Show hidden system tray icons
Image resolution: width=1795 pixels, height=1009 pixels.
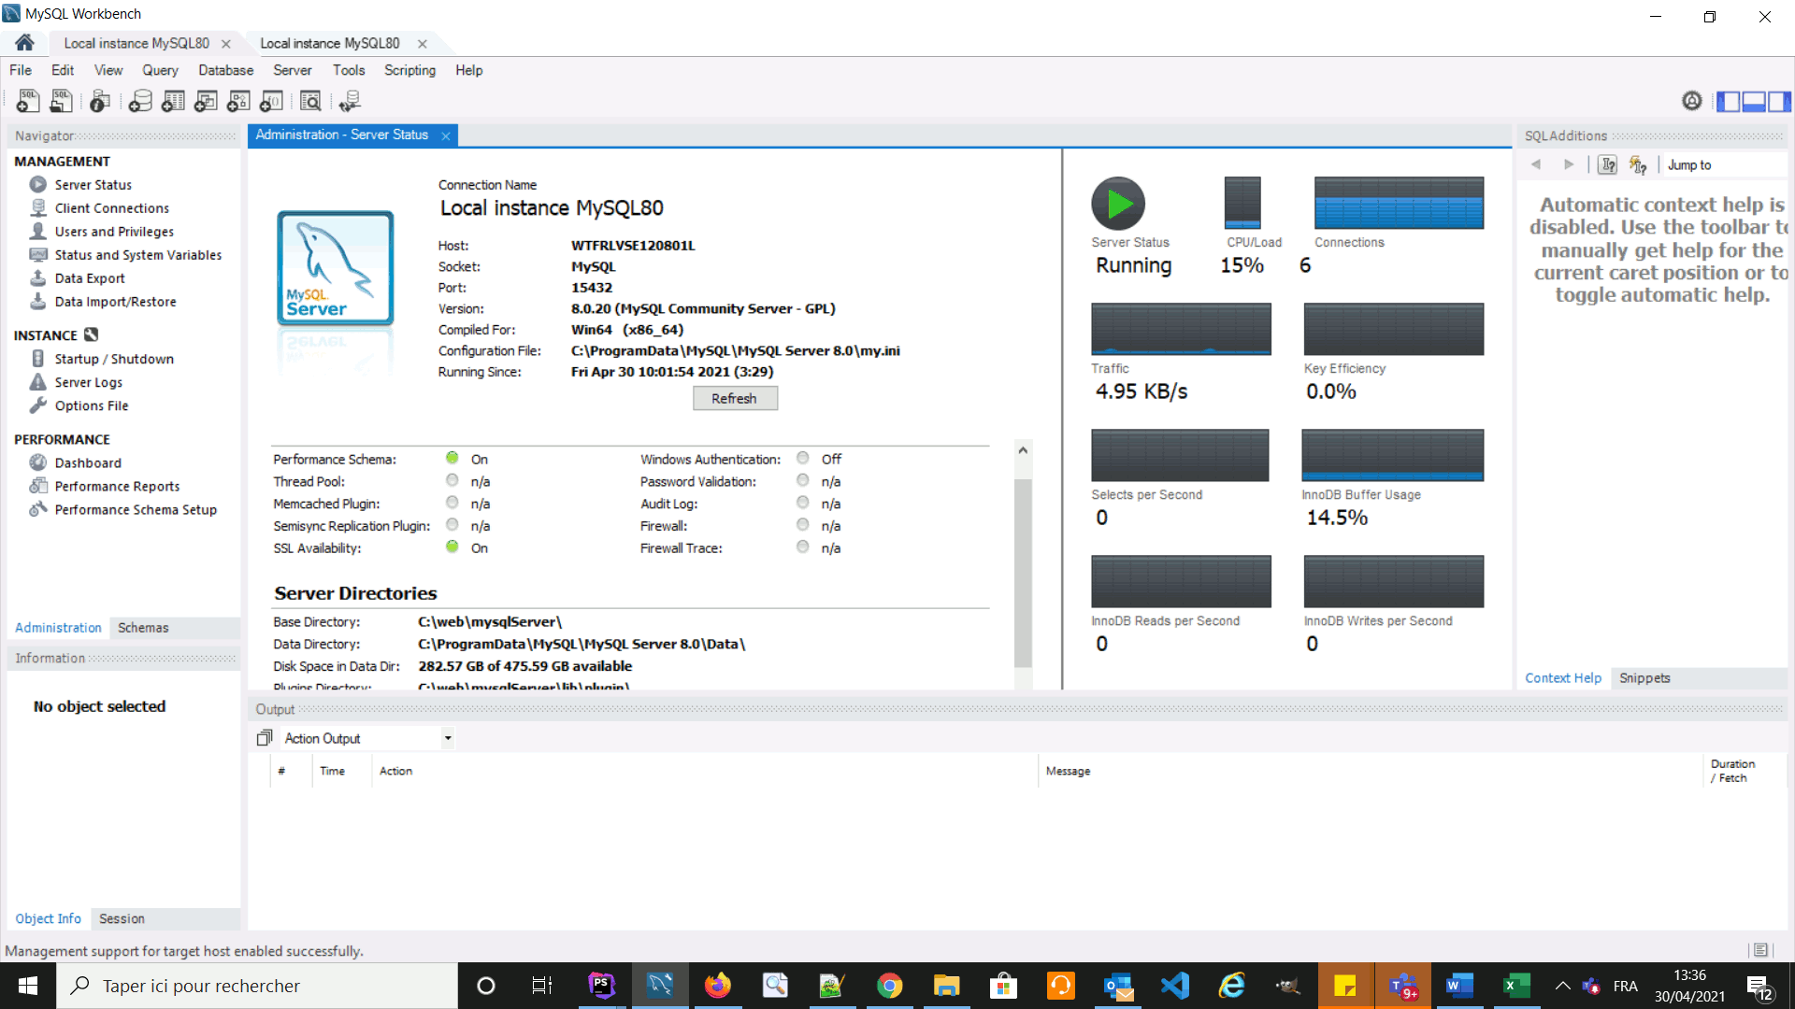(x=1562, y=986)
